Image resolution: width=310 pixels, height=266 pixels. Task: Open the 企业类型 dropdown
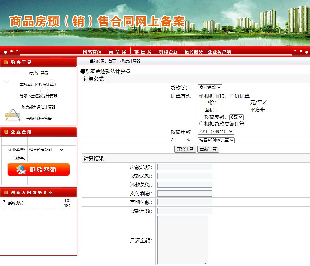click(46, 150)
